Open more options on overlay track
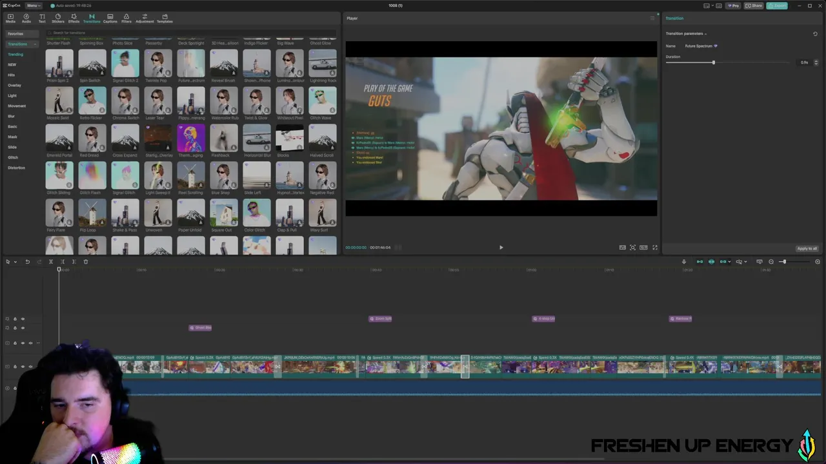The image size is (826, 464). (38, 343)
